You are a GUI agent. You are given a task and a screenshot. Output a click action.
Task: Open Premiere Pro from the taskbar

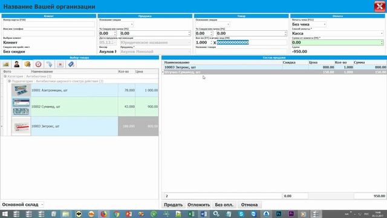click(291, 214)
